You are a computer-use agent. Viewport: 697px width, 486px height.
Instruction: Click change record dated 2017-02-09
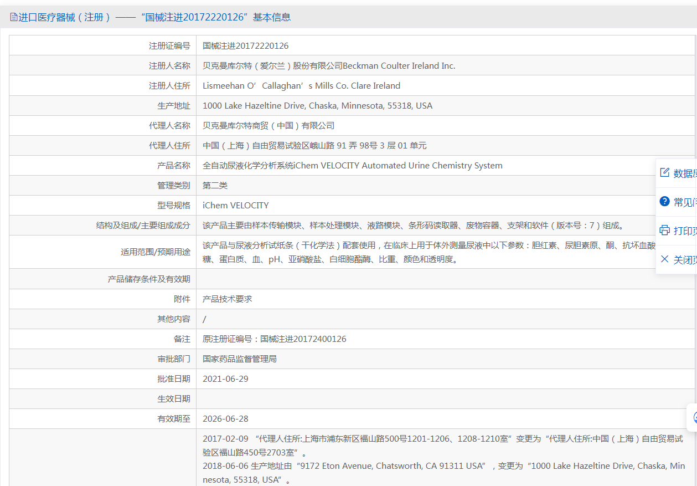pos(443,445)
